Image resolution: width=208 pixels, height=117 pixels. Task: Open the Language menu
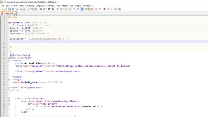(40, 6)
